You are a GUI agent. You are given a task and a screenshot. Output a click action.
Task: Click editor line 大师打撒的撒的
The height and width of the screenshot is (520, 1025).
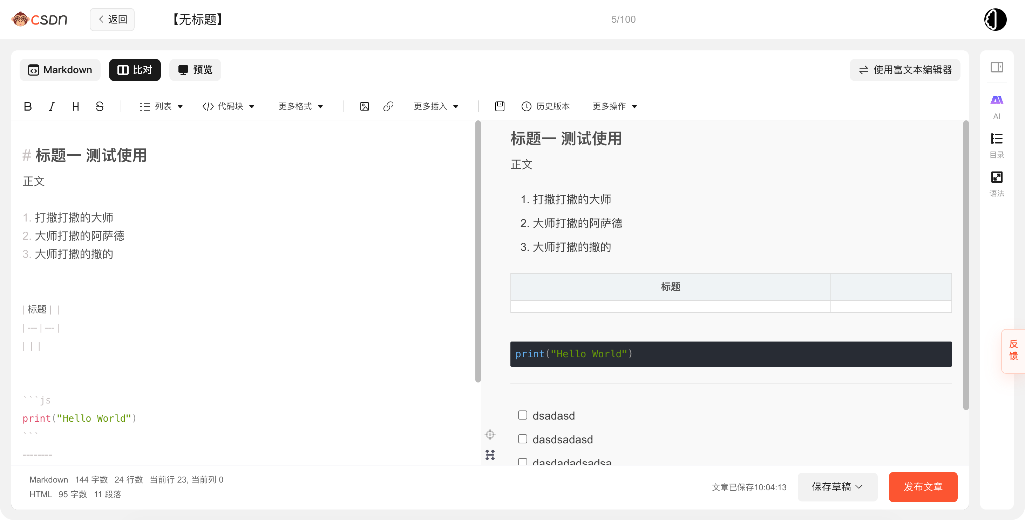click(68, 254)
